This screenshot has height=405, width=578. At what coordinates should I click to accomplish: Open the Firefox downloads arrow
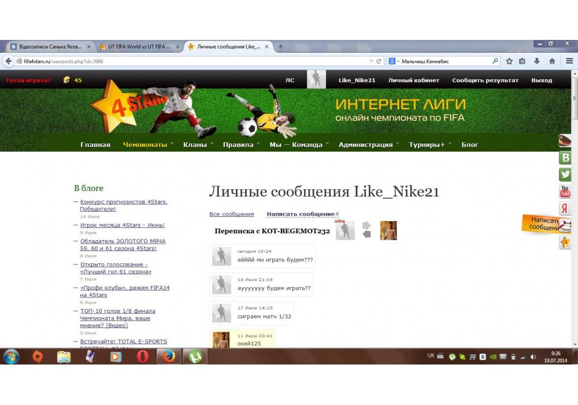point(537,61)
